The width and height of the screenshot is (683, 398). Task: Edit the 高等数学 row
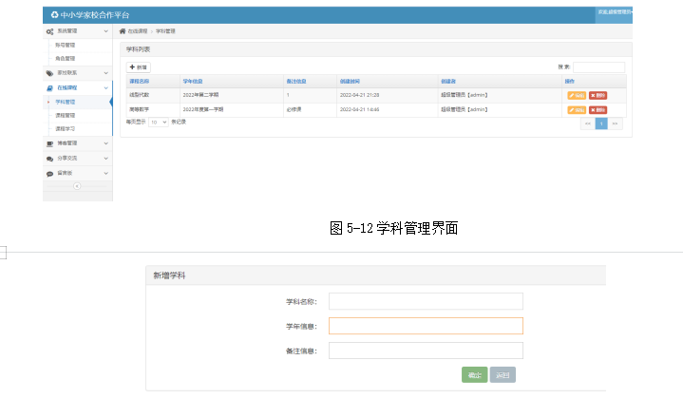coord(577,110)
